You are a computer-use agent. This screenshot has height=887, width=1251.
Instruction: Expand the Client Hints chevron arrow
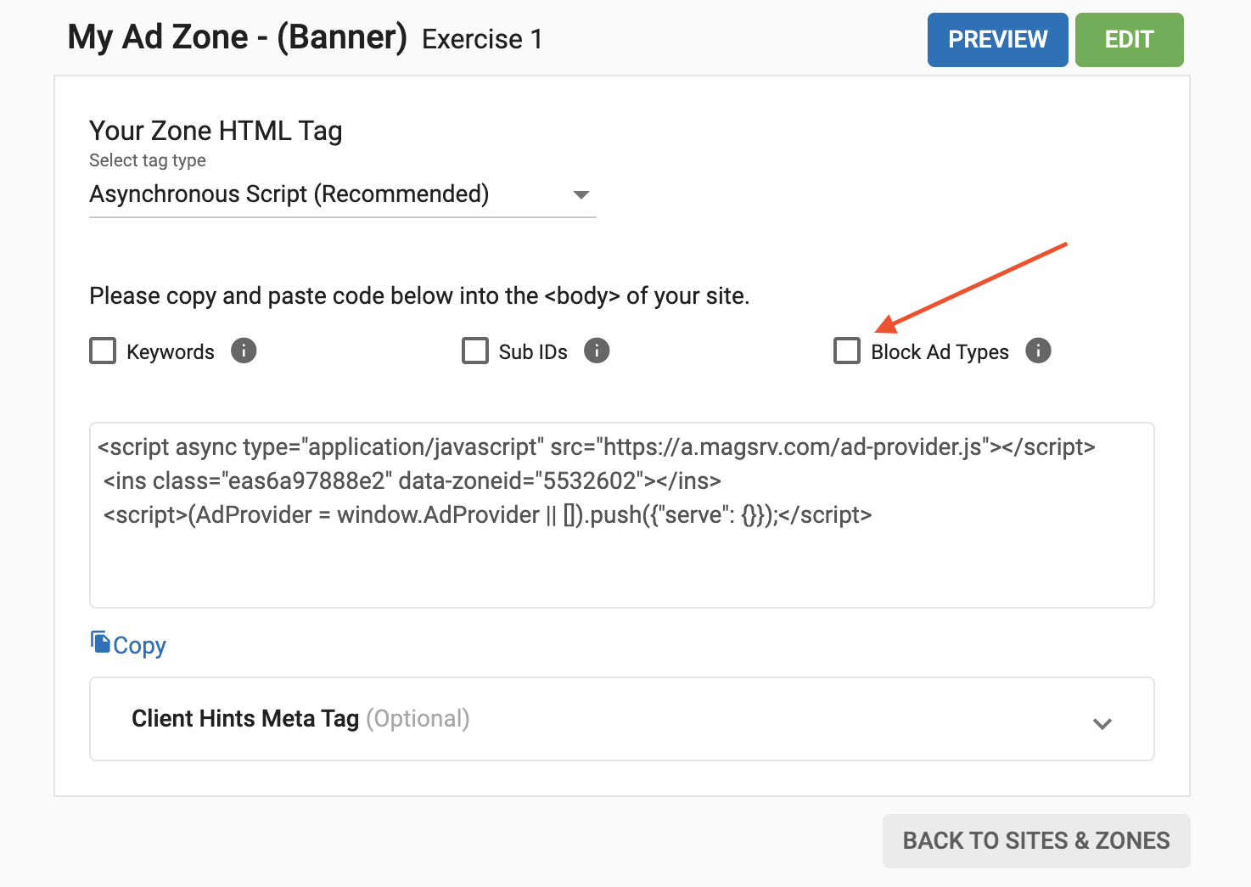[x=1102, y=723]
